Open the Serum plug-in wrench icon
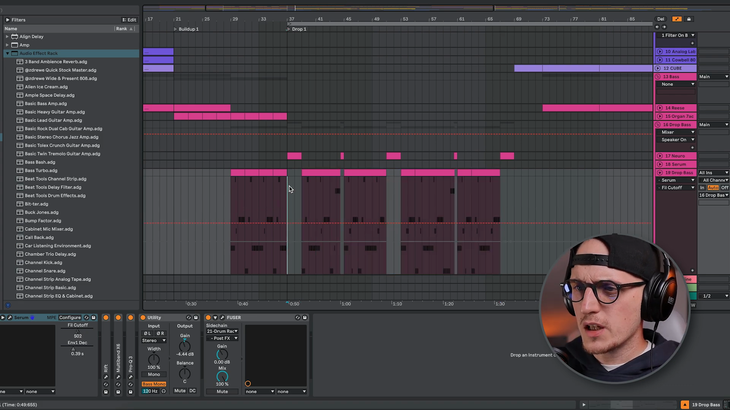The width and height of the screenshot is (730, 410). tap(10, 317)
